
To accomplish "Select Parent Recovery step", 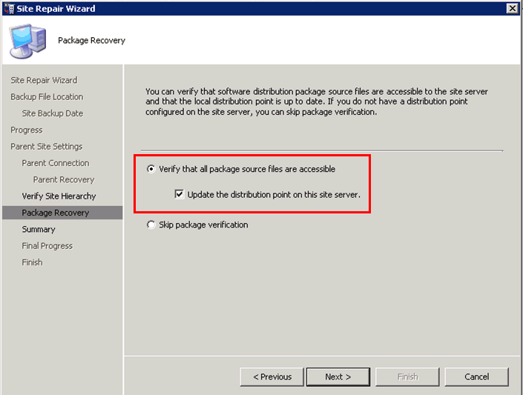I will coord(64,179).
